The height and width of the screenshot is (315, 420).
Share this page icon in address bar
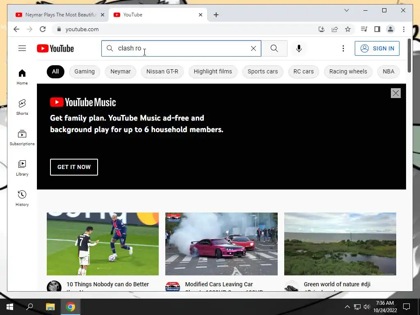click(x=335, y=29)
